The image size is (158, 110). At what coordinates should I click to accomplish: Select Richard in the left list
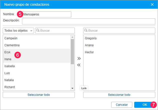tap(10, 87)
